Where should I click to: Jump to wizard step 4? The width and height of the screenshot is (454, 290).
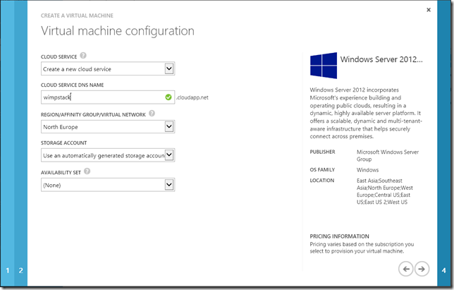pyautogui.click(x=444, y=270)
